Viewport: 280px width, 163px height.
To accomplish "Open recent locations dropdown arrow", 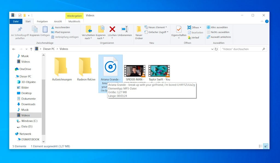I will point(27,49).
